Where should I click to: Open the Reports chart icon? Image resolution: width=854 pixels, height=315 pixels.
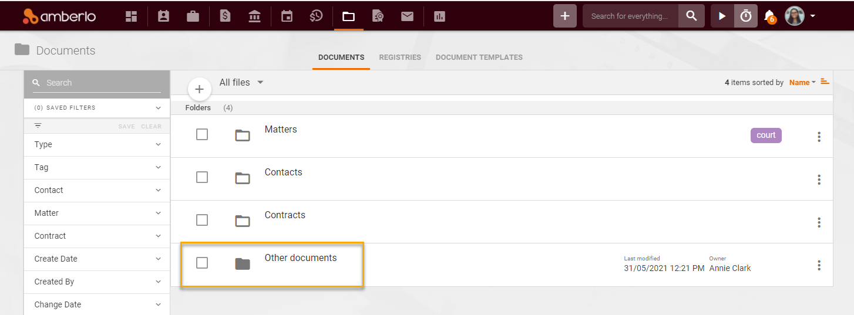[439, 16]
